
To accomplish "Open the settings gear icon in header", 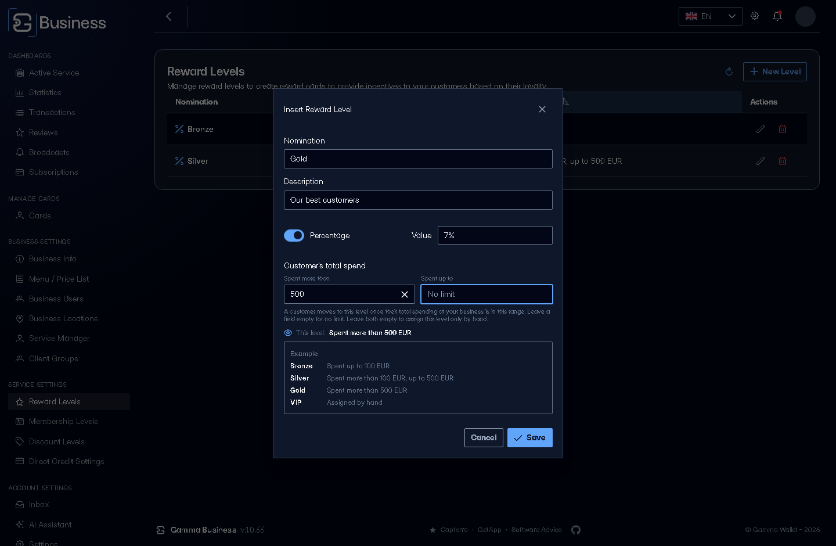I will 755,16.
